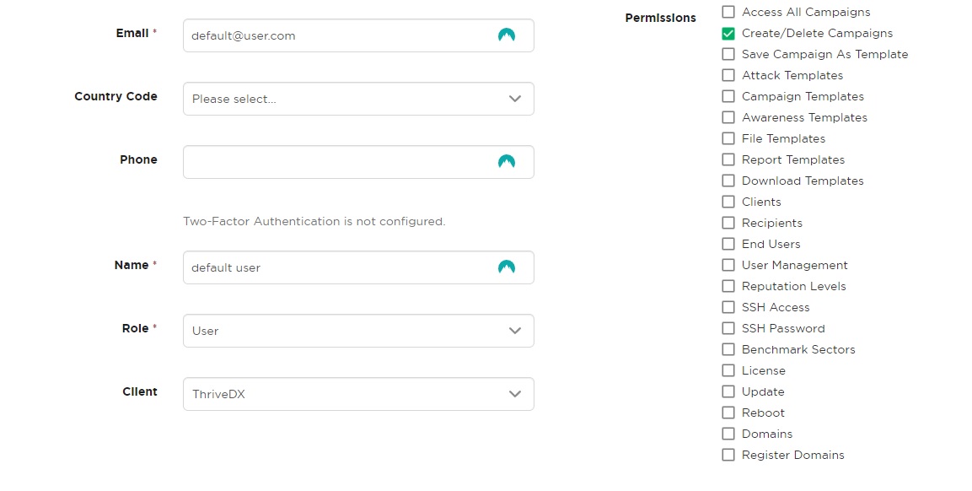Enable the Access All Campaigns permission

[728, 12]
